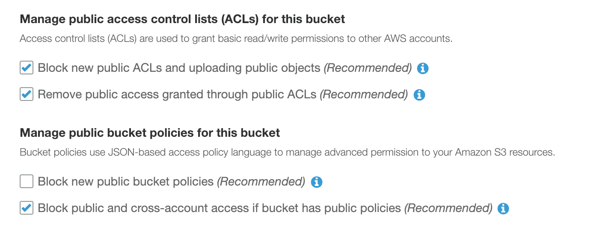Viewport: 594px width, 230px height.
Task: Click 'Block new public ACLs and uploading public objects' label
Action: pyautogui.click(x=179, y=68)
